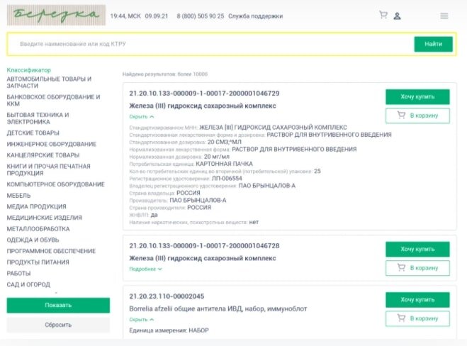Image resolution: width=467 pixels, height=346 pixels.
Task: Click Хочу купить for item ending 1046729
Action: click(417, 97)
